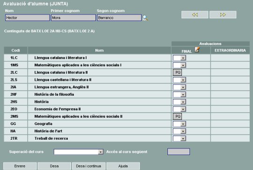This screenshot has height=170, width=253.
Task: Click code cell 2HF
Action: 15,94
